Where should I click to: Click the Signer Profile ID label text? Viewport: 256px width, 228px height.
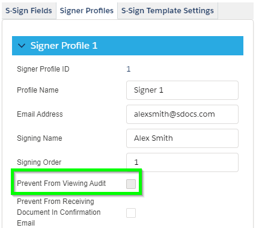[43, 69]
